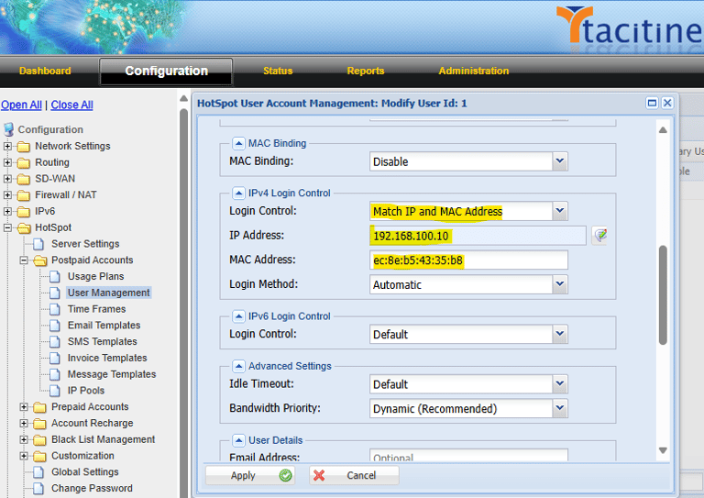This screenshot has width=704, height=498.
Task: Click the Server Settings page icon
Action: click(x=38, y=244)
